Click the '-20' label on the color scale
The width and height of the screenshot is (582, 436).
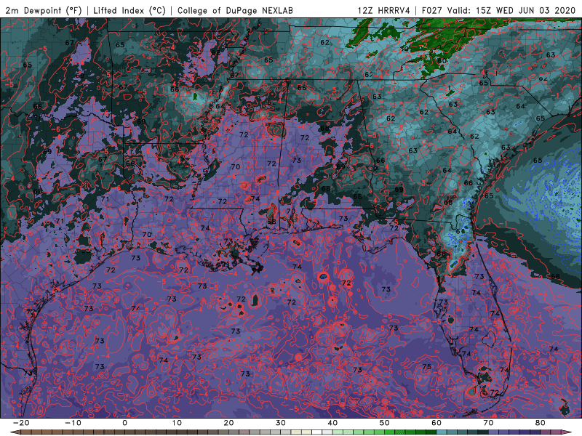pyautogui.click(x=21, y=423)
